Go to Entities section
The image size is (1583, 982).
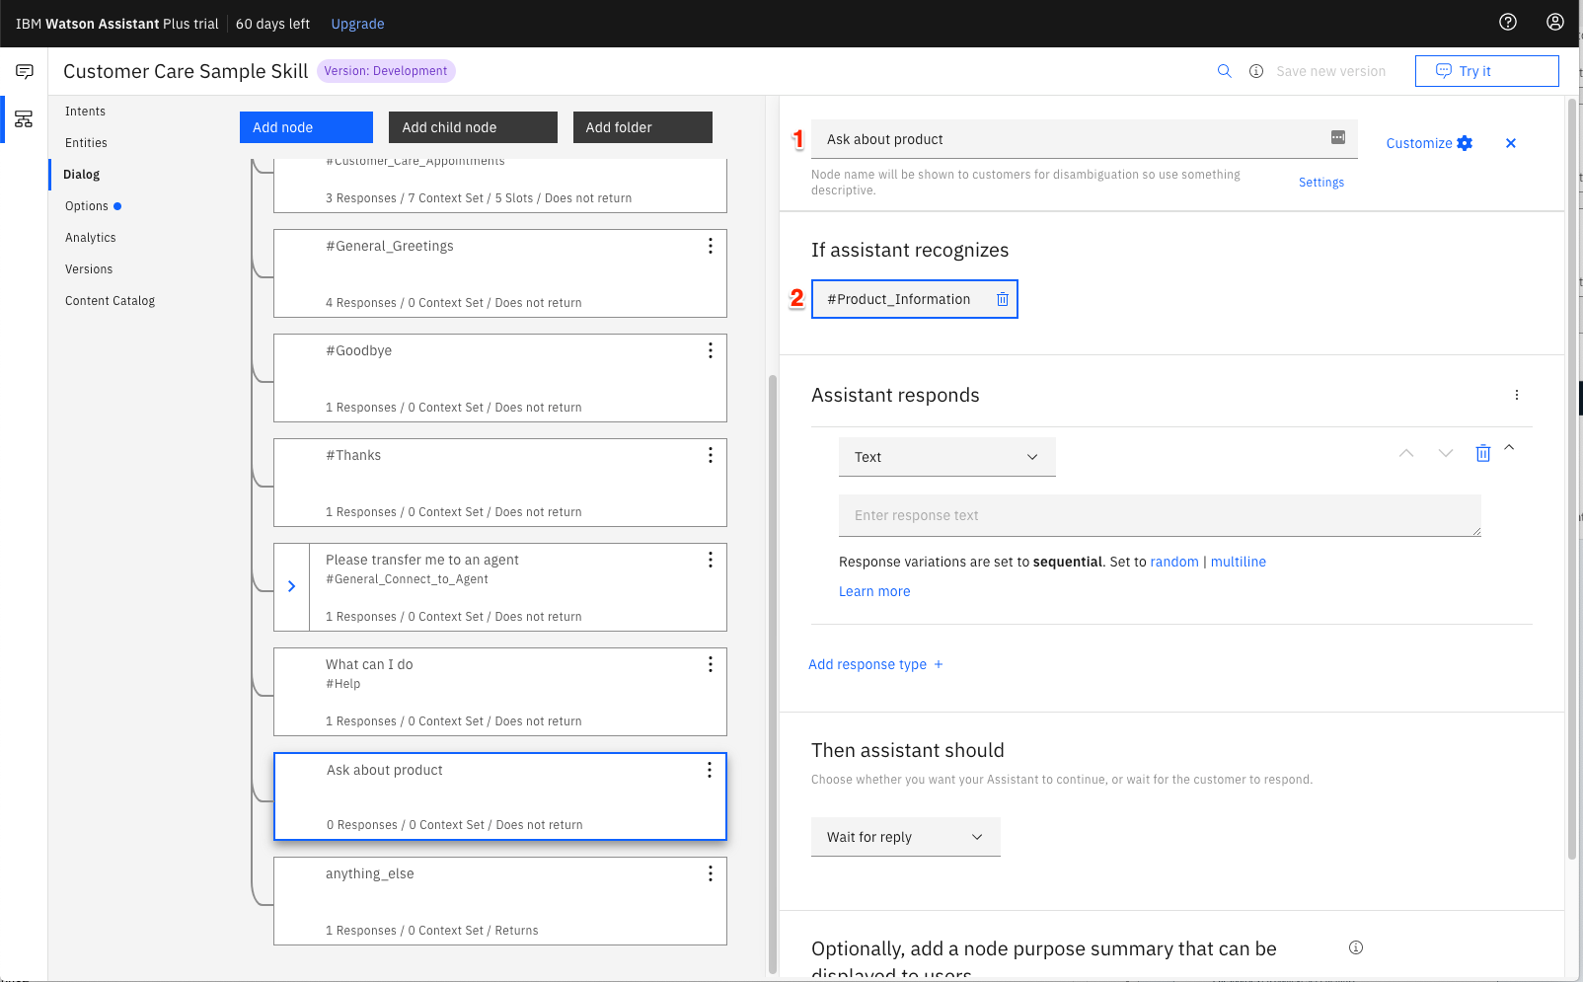(86, 143)
